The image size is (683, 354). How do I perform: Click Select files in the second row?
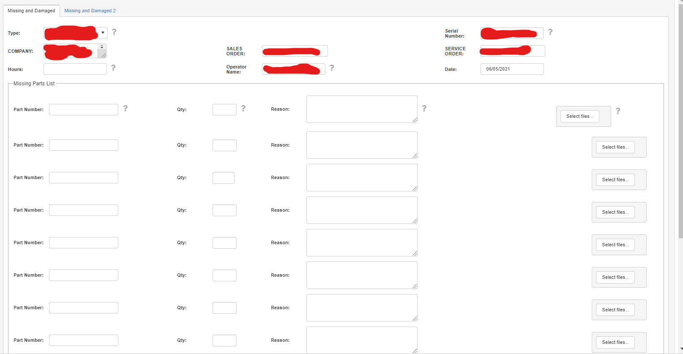click(x=615, y=147)
